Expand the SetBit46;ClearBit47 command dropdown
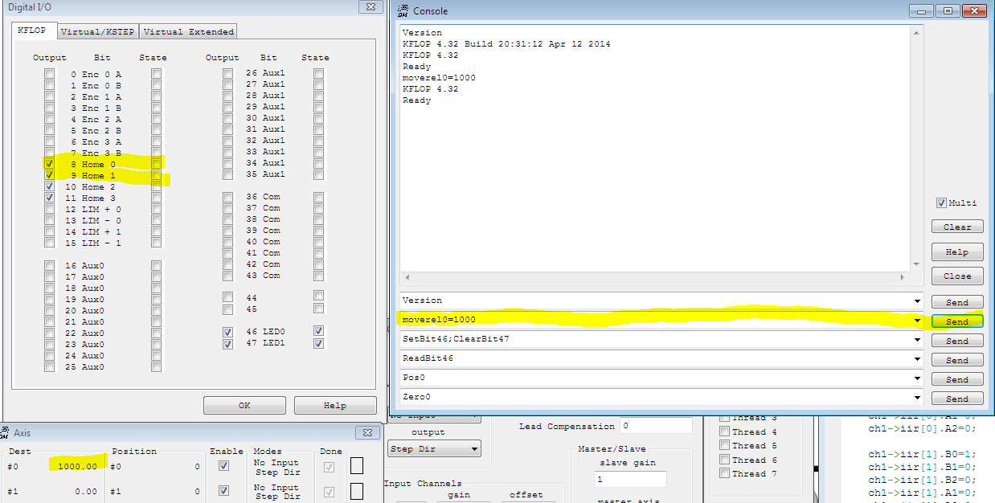Viewport: 995px width, 503px height. [x=917, y=340]
